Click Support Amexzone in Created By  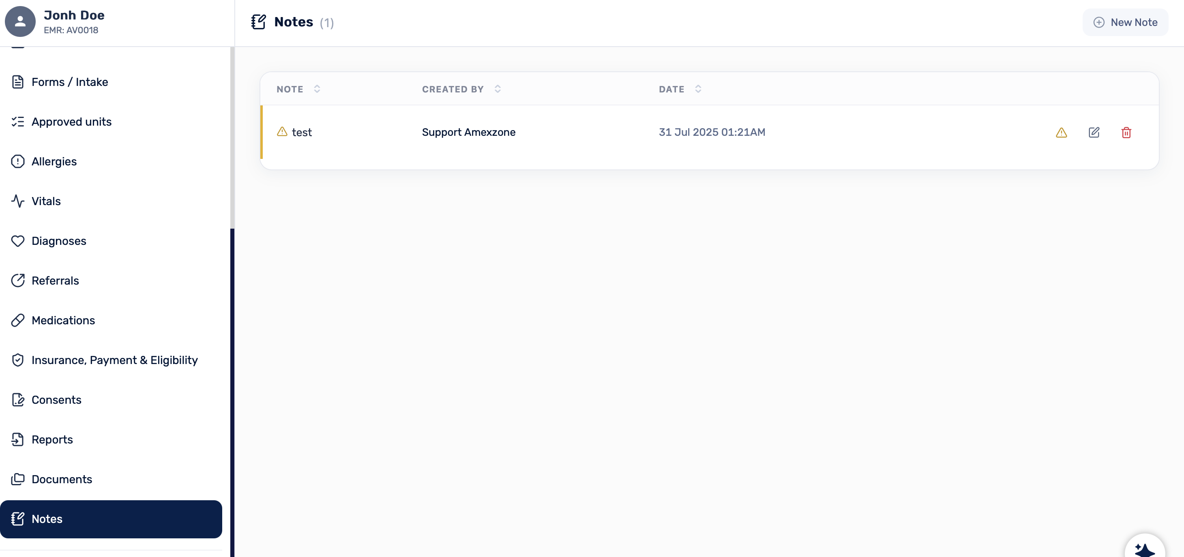[x=468, y=132]
